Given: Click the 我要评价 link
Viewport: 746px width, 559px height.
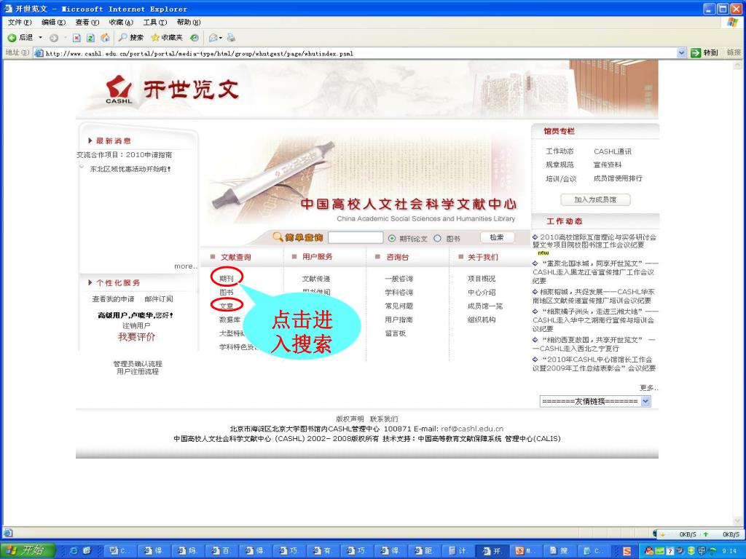Looking at the screenshot, I should tap(136, 337).
